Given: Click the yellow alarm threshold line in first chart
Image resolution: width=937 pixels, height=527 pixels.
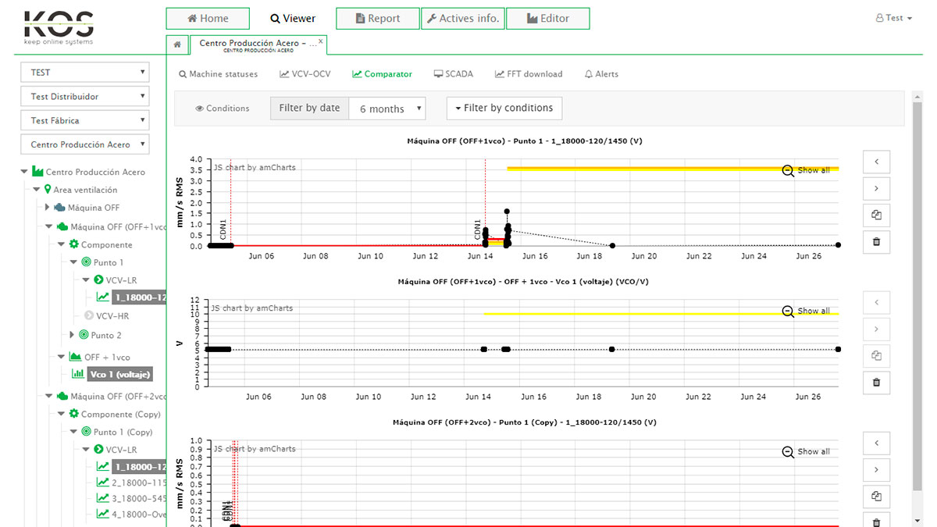Looking at the screenshot, I should click(x=640, y=168).
